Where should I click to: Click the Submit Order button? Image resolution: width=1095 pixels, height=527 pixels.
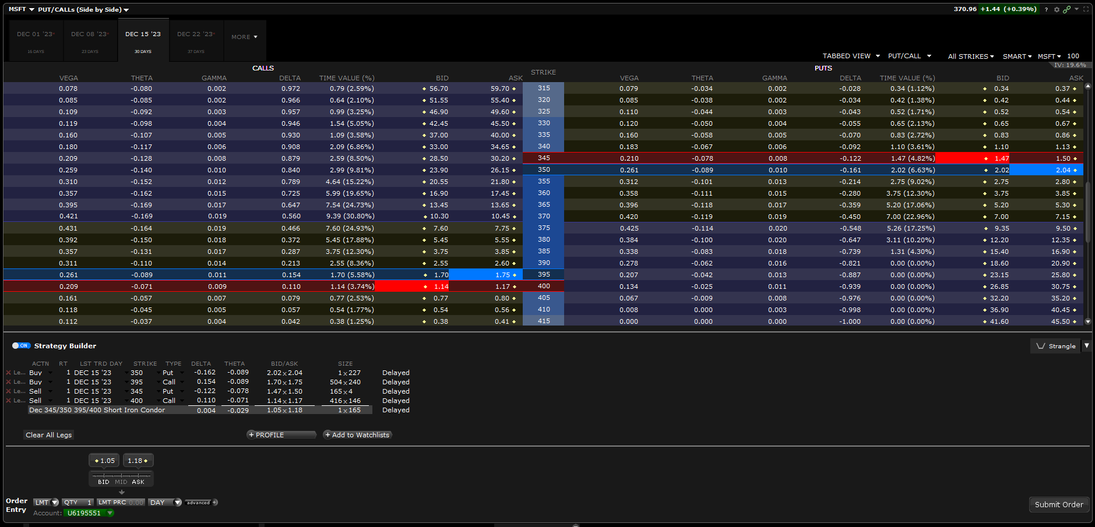pos(1059,505)
